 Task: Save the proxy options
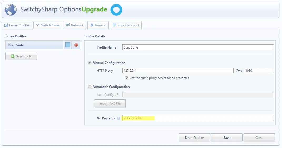tap(227, 137)
